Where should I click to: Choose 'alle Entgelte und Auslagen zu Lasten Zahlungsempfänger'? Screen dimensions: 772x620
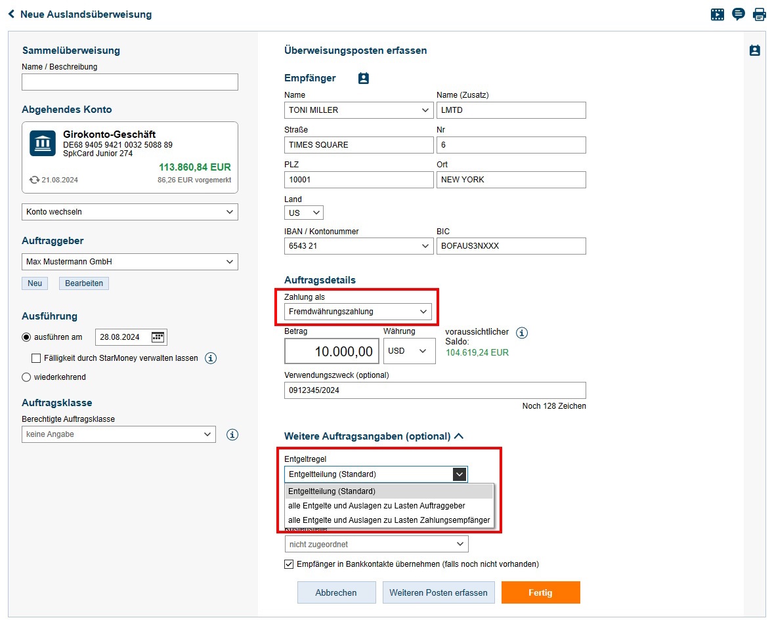pyautogui.click(x=389, y=520)
